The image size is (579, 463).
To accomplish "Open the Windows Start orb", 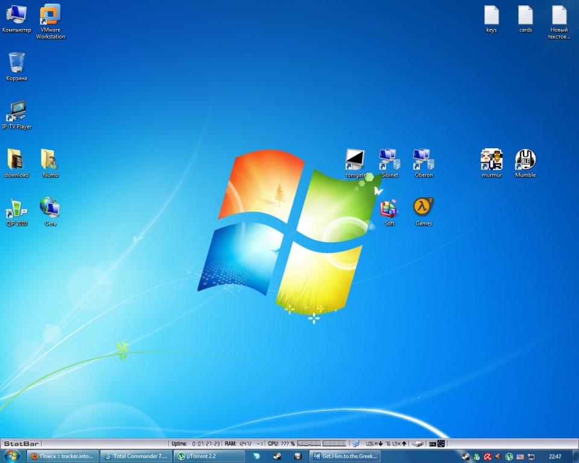I will (11, 456).
